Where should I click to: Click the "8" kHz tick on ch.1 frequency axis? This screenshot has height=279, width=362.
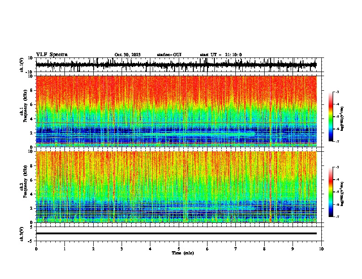pyautogui.click(x=32, y=90)
